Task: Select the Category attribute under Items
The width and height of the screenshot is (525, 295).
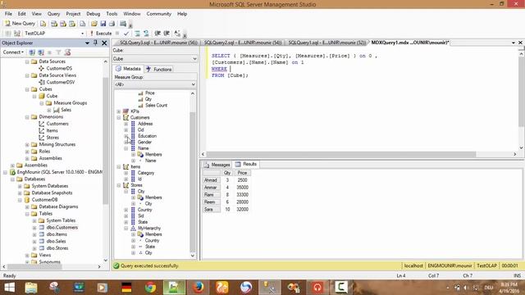Action: point(146,173)
